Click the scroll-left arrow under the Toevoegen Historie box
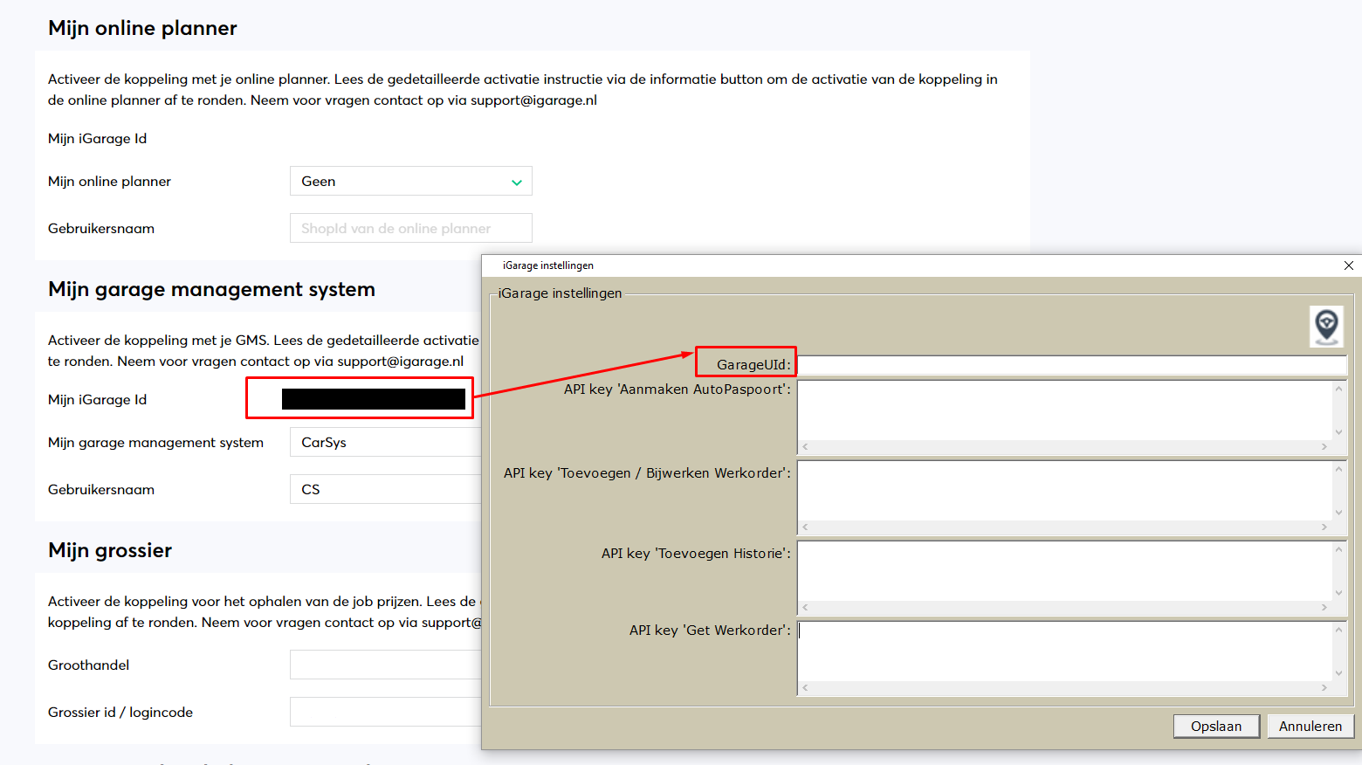This screenshot has width=1362, height=765. [x=805, y=608]
